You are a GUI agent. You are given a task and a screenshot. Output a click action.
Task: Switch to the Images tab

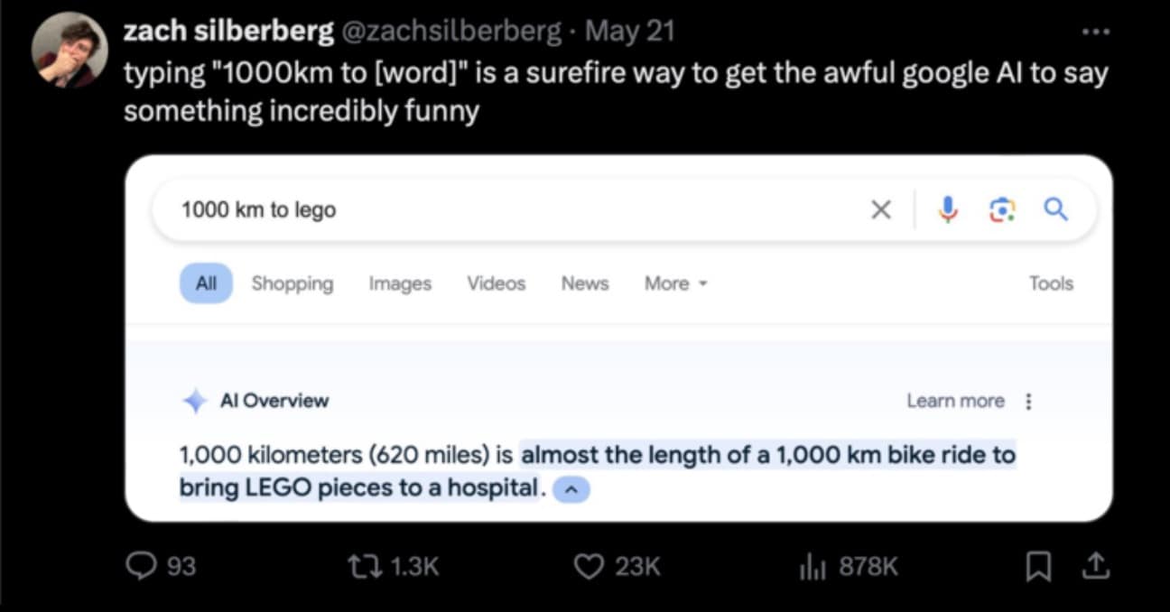coord(400,283)
